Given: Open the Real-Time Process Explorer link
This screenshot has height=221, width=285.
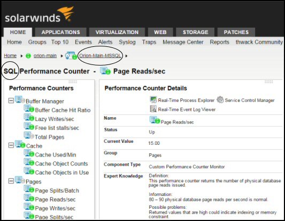Looking at the screenshot, I should pyautogui.click(x=186, y=100).
